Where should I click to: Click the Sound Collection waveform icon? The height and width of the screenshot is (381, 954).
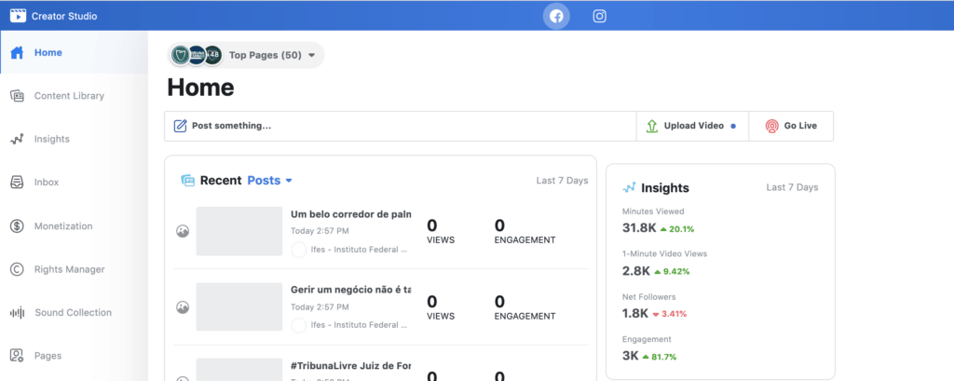coord(17,313)
